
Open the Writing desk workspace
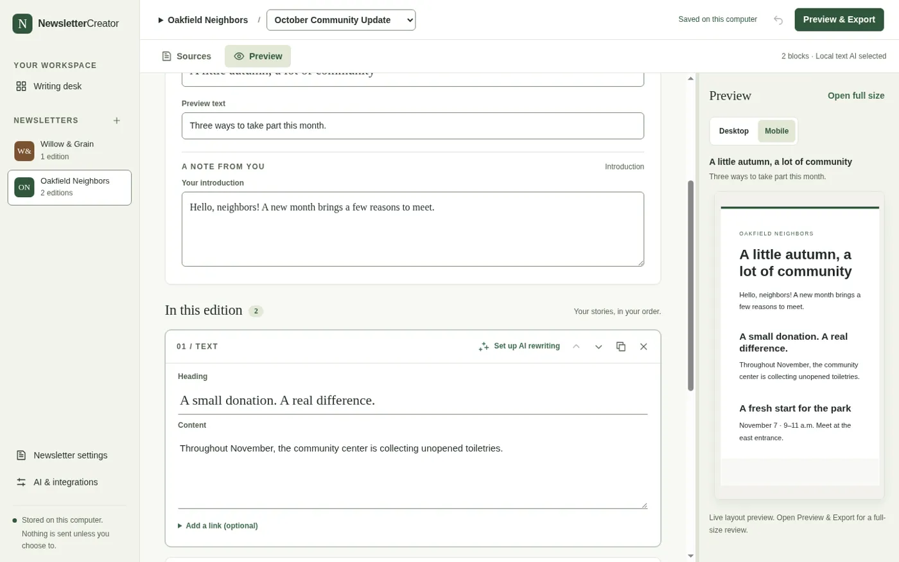click(x=69, y=86)
